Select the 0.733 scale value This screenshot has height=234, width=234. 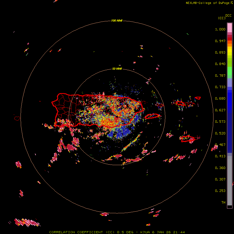tap(220, 87)
